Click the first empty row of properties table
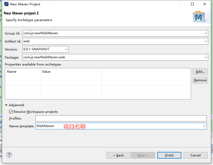The height and width of the screenshot is (165, 213). [x=98, y=78]
